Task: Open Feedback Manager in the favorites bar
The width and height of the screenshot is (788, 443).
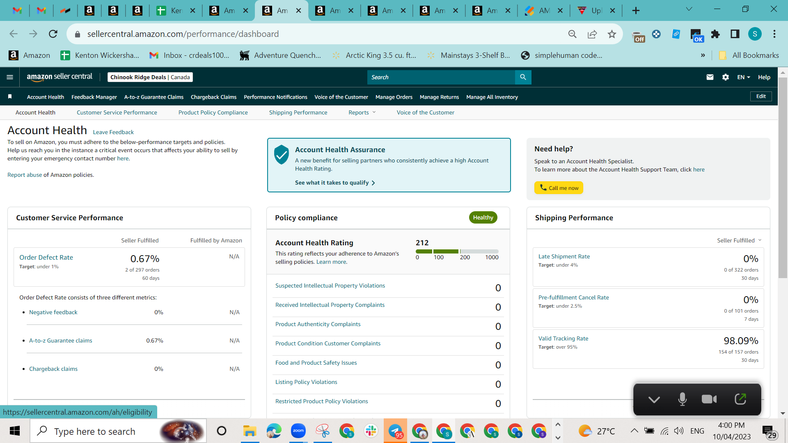Action: tap(94, 97)
